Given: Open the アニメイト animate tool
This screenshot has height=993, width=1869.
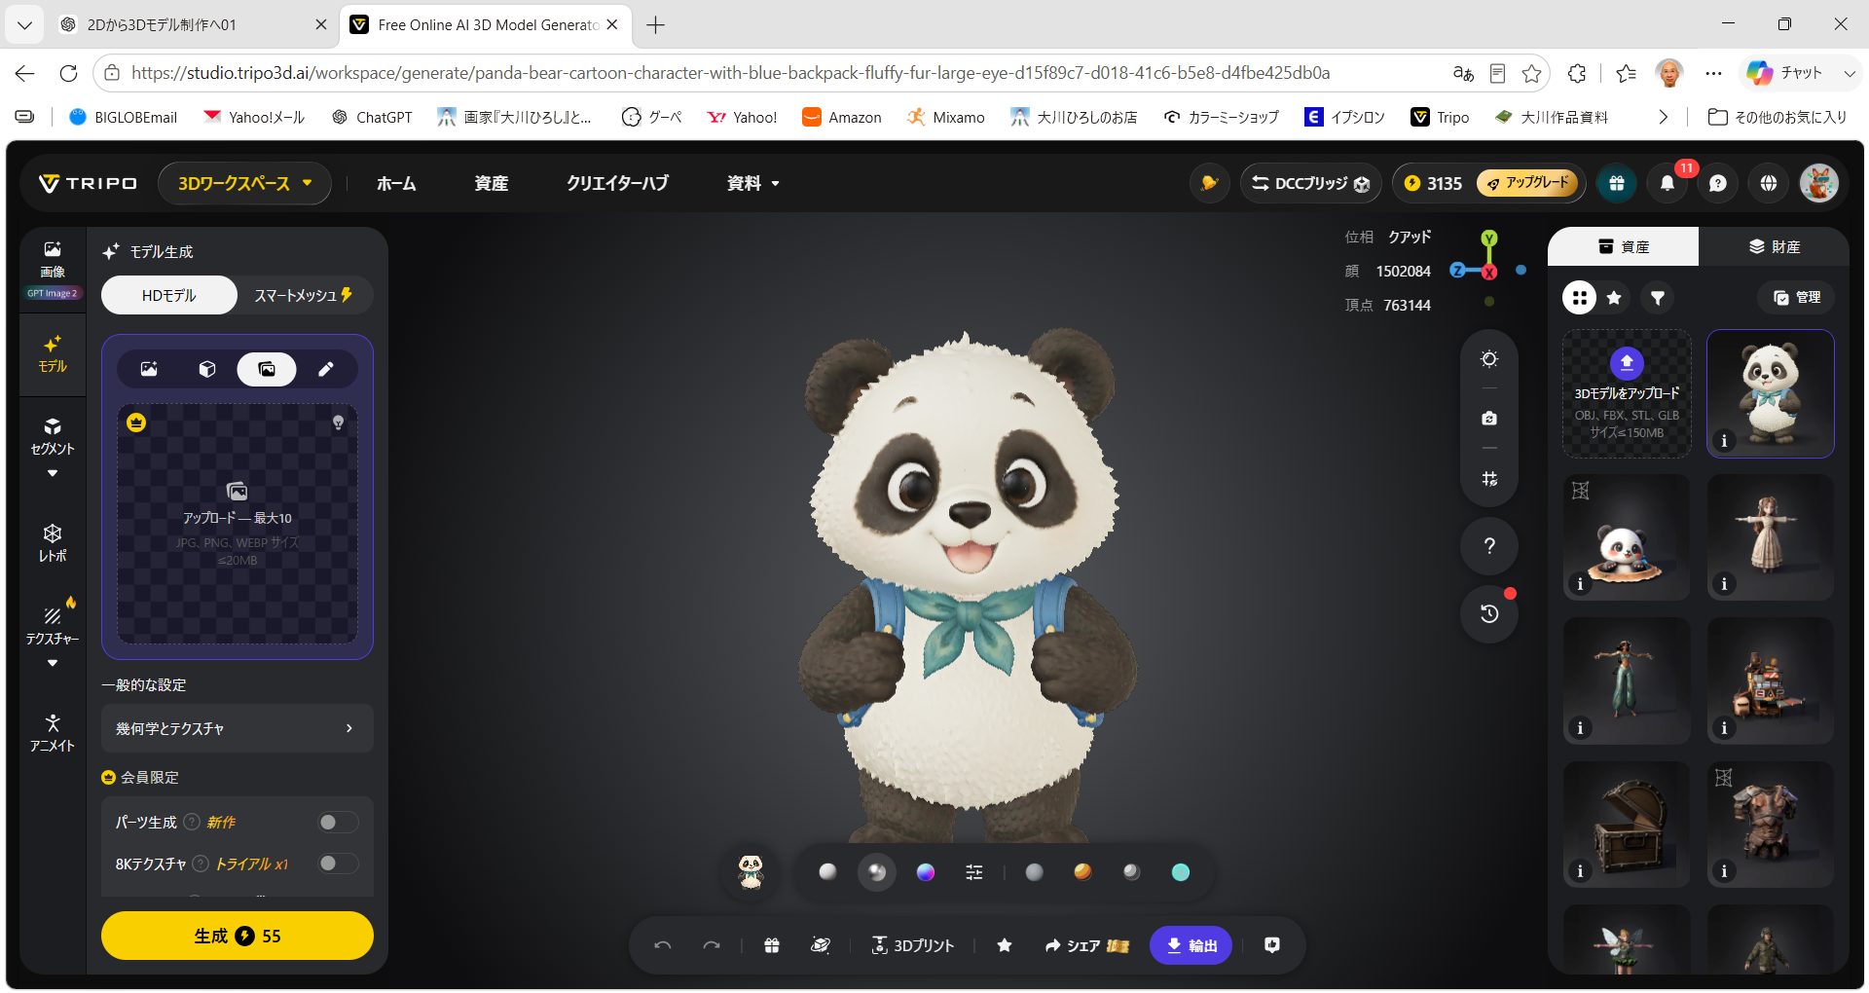Looking at the screenshot, I should click(53, 733).
